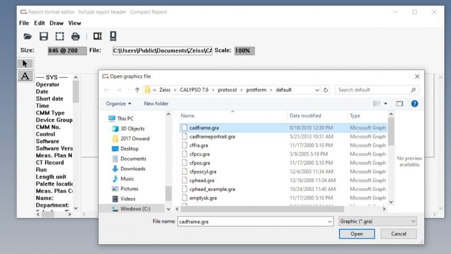
Task: Click the 3D Objects folder
Action: click(132, 129)
